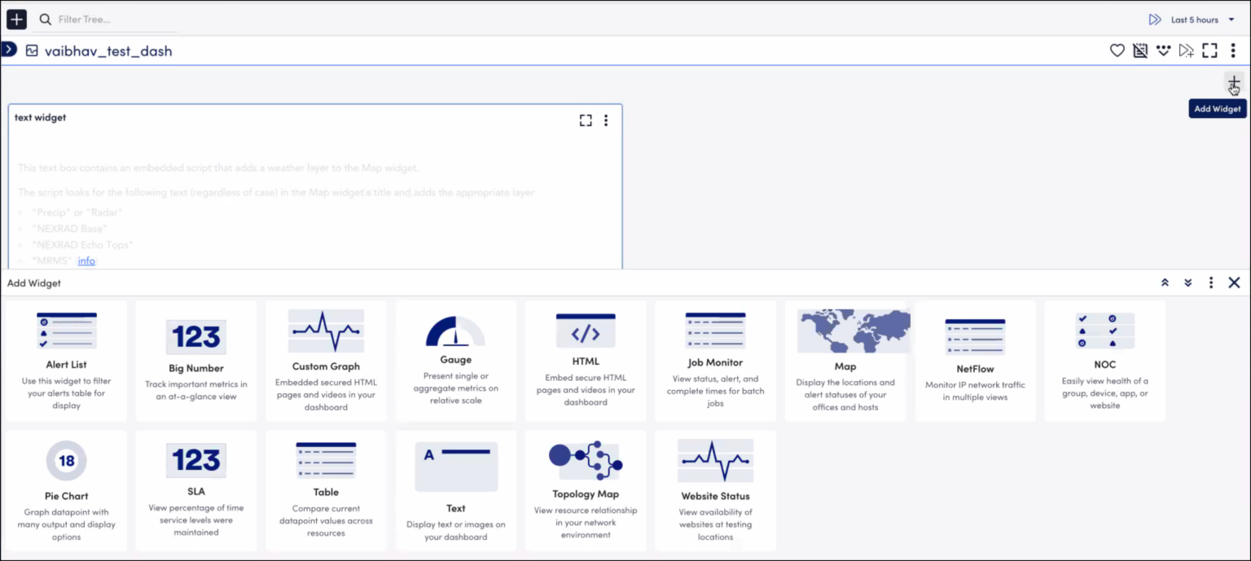Click the Add Widget plus icon
The height and width of the screenshot is (561, 1251).
pyautogui.click(x=1233, y=82)
